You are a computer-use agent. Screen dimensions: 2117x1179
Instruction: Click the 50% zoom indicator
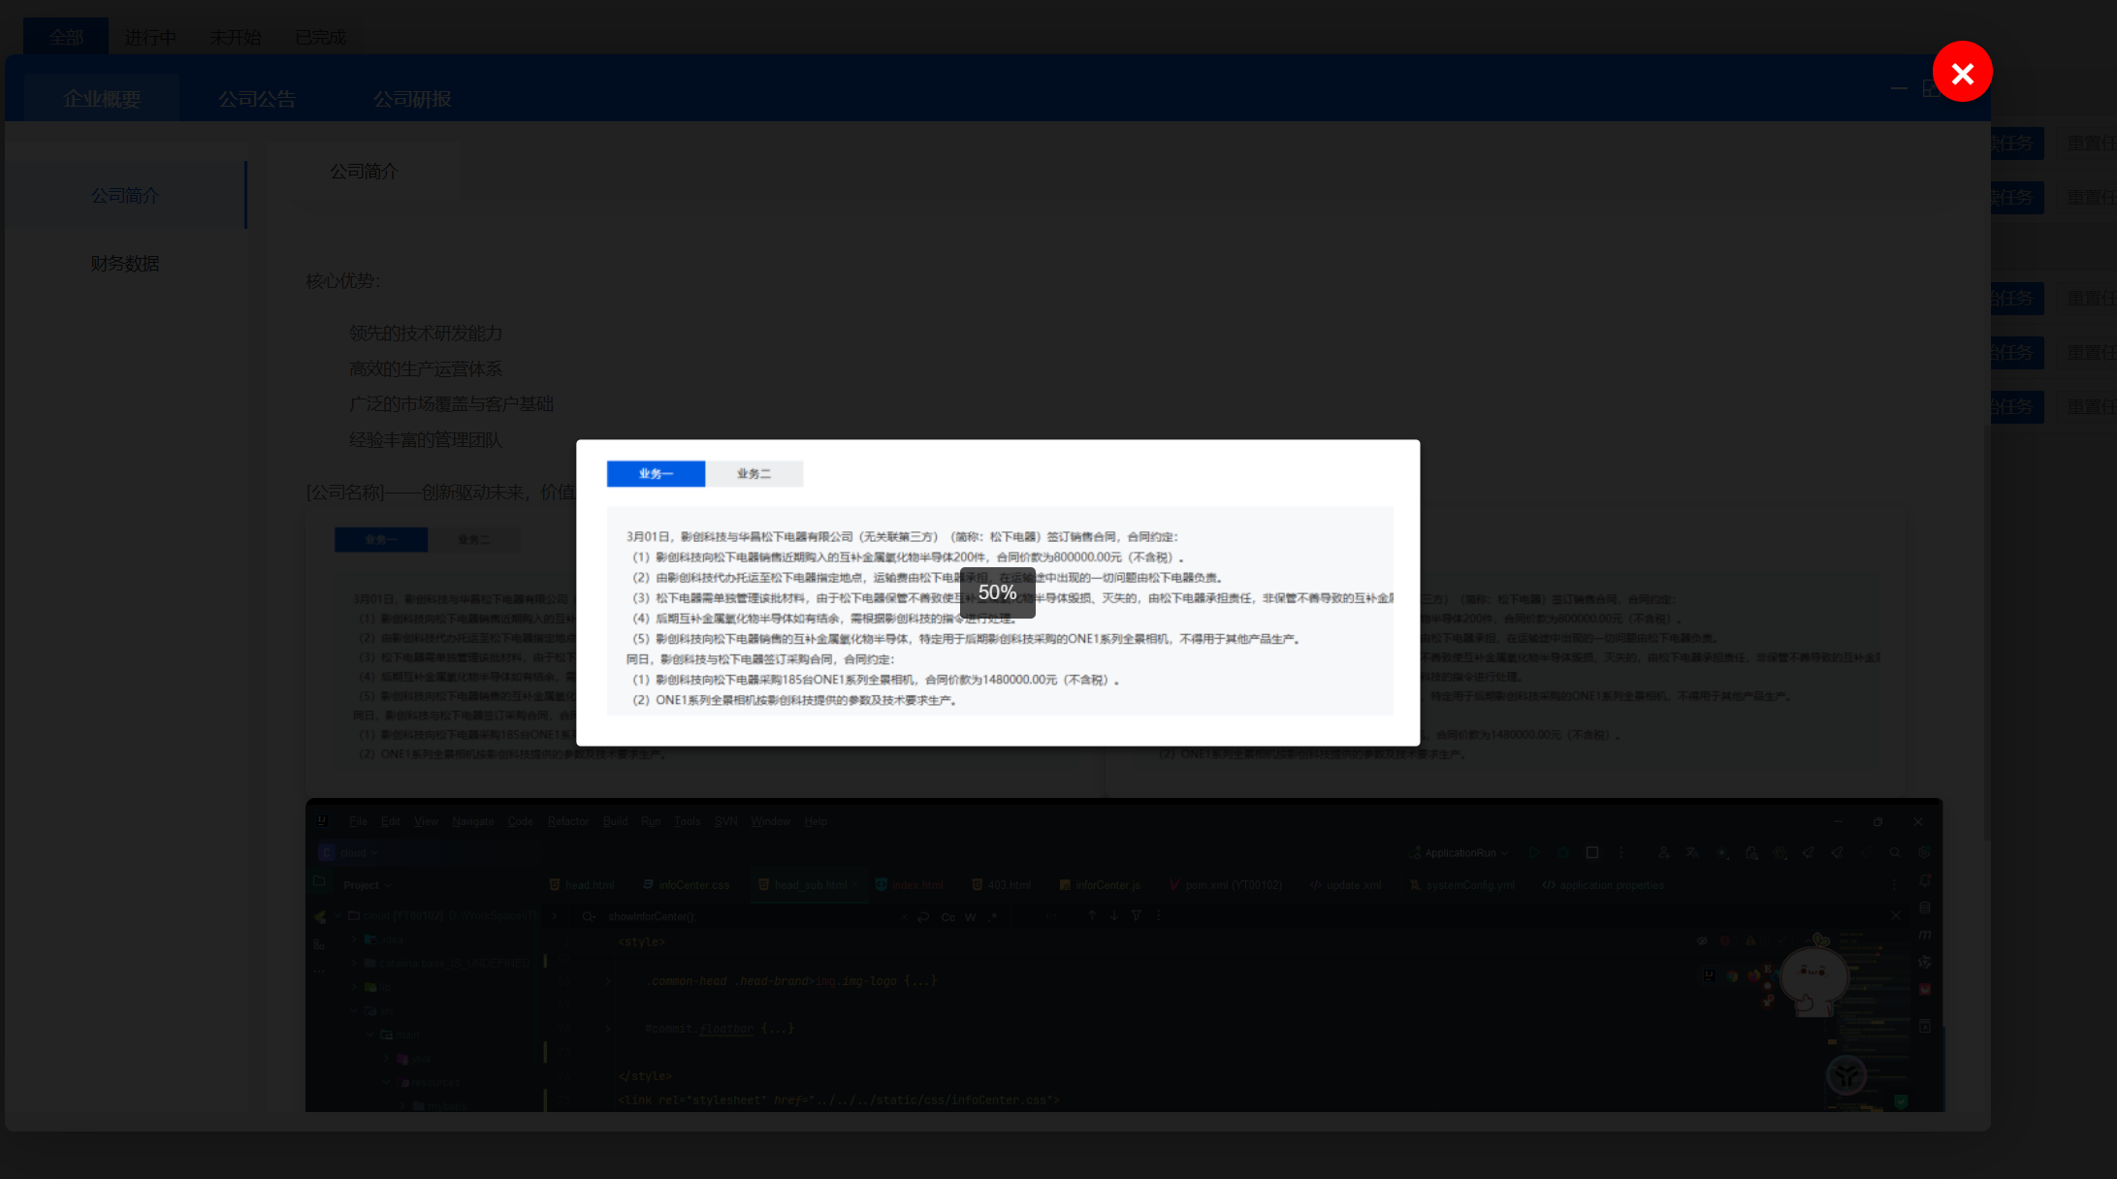pyautogui.click(x=997, y=592)
